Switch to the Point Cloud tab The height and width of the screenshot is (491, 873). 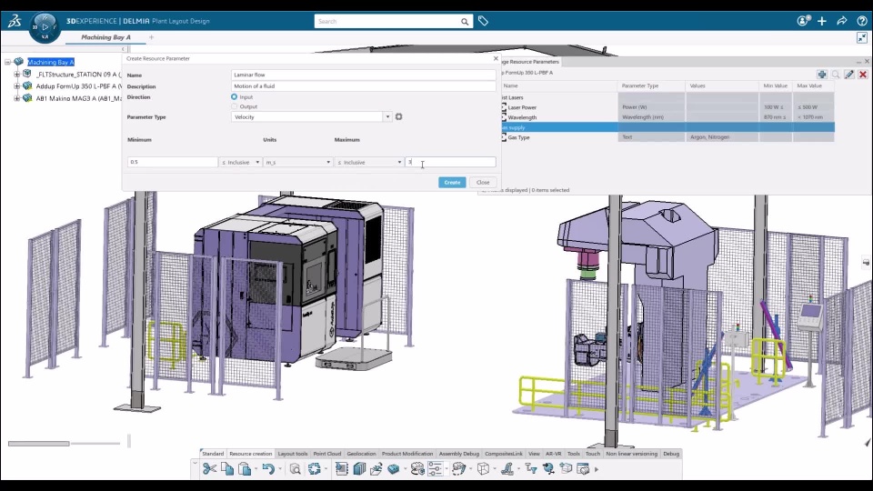(326, 454)
